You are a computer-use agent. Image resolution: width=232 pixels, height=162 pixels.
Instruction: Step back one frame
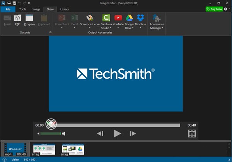click(x=100, y=133)
